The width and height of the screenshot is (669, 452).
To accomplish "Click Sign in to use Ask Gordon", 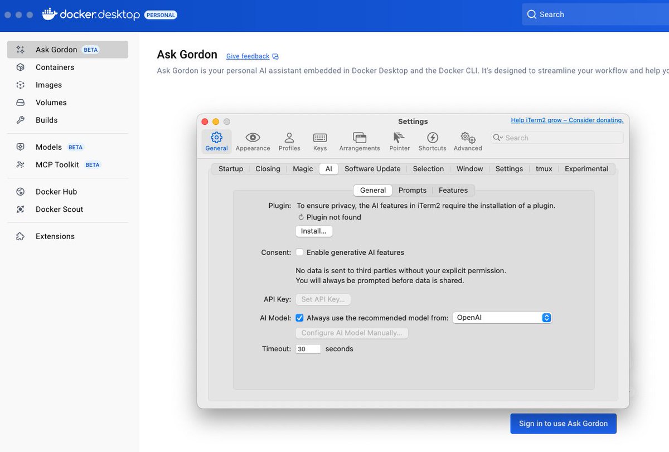I will (563, 424).
